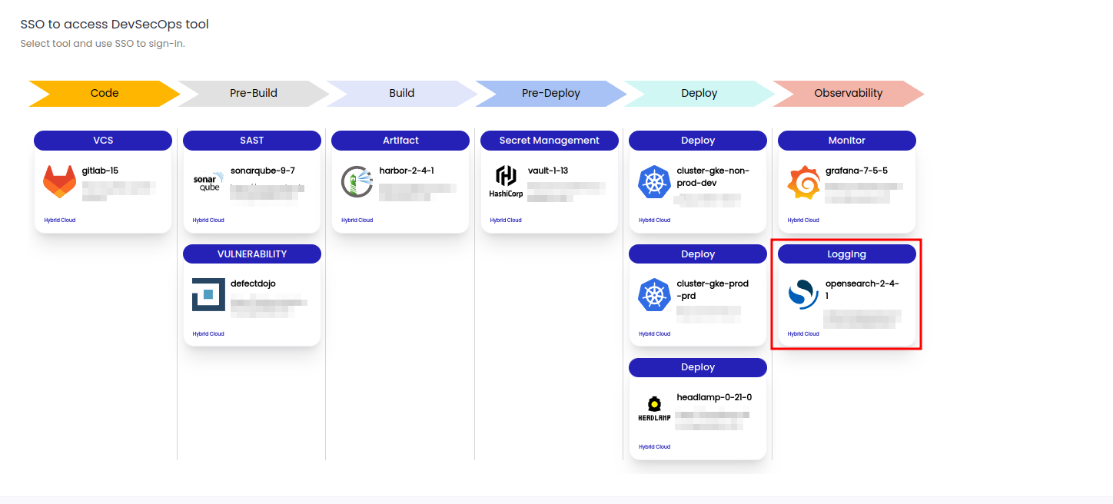This screenshot has height=504, width=1113.
Task: Open sonarqube-9-7 tool name
Action: 263,171
